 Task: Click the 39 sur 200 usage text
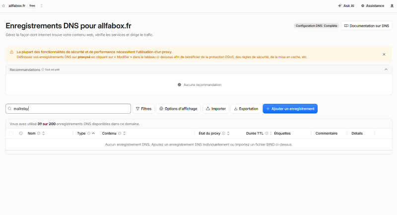coord(47,124)
